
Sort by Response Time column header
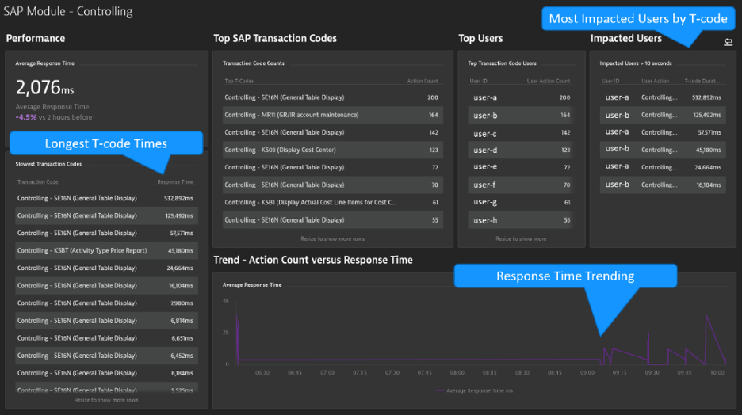point(175,181)
